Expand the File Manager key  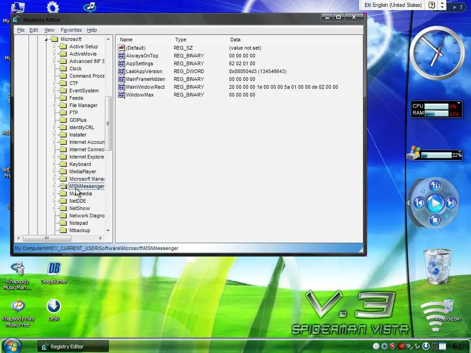pyautogui.click(x=54, y=105)
